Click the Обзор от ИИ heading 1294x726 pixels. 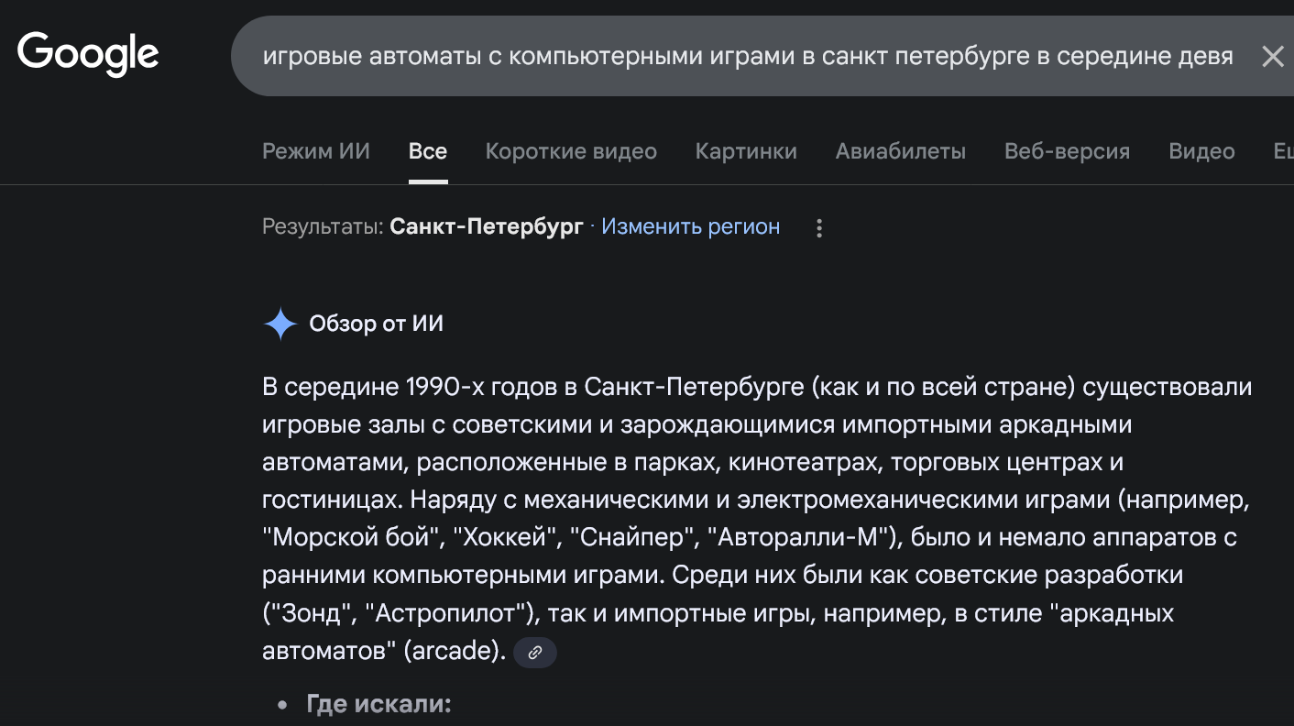[x=376, y=324]
